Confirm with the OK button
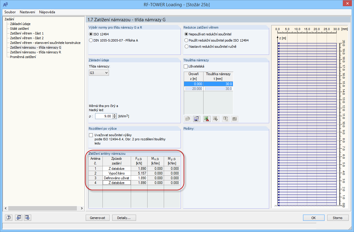Viewport: 354px width, 232px height. pyautogui.click(x=314, y=218)
